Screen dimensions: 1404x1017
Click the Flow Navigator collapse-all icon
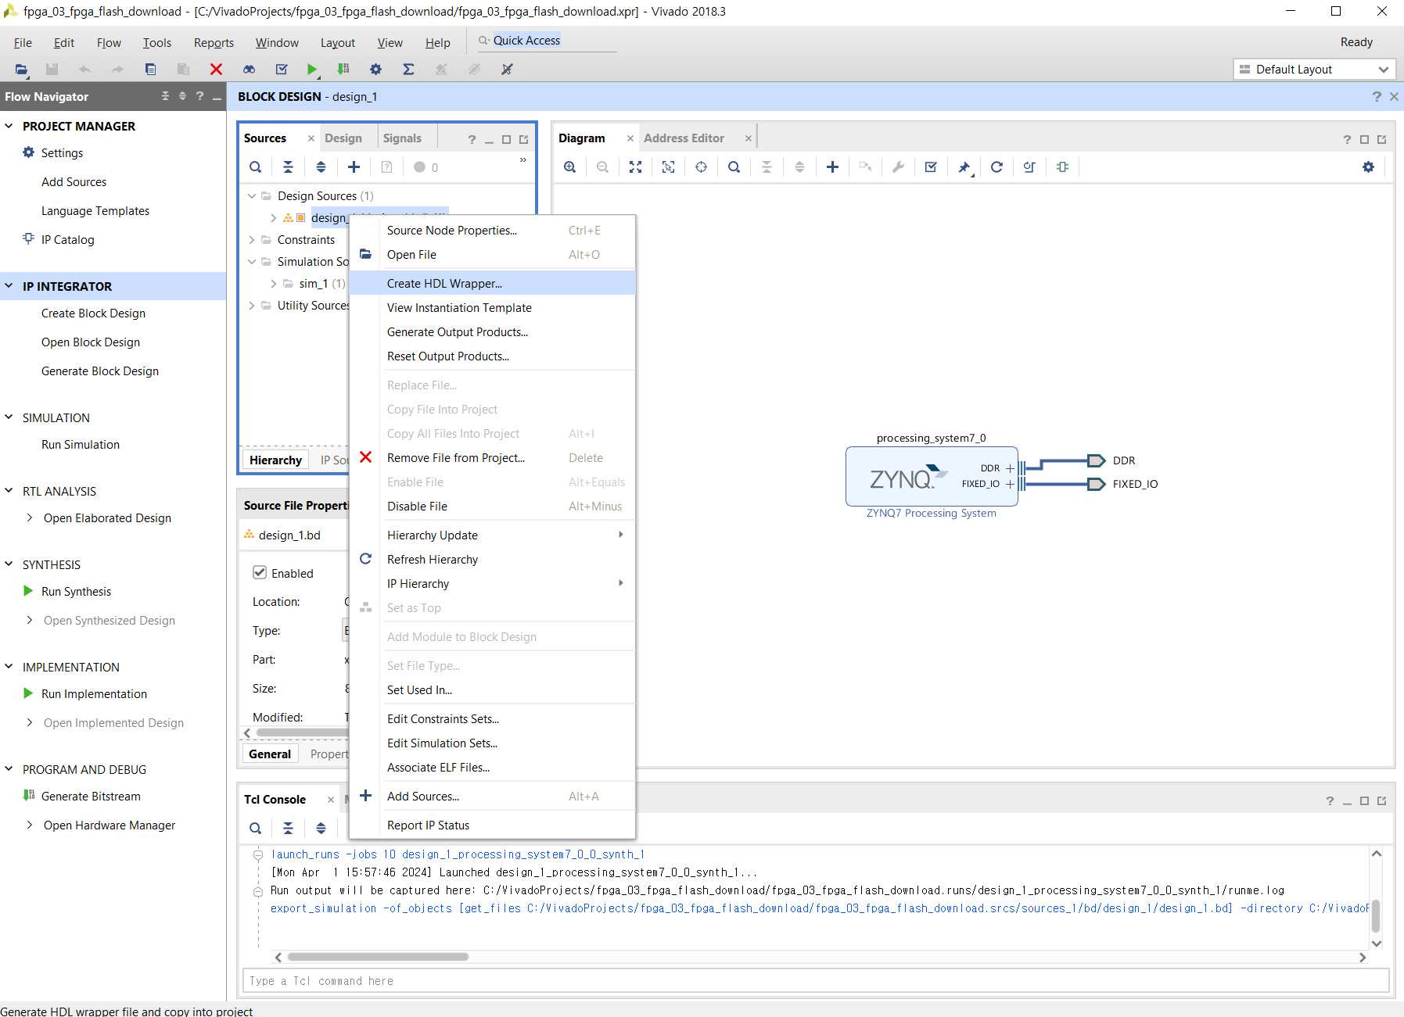165,96
